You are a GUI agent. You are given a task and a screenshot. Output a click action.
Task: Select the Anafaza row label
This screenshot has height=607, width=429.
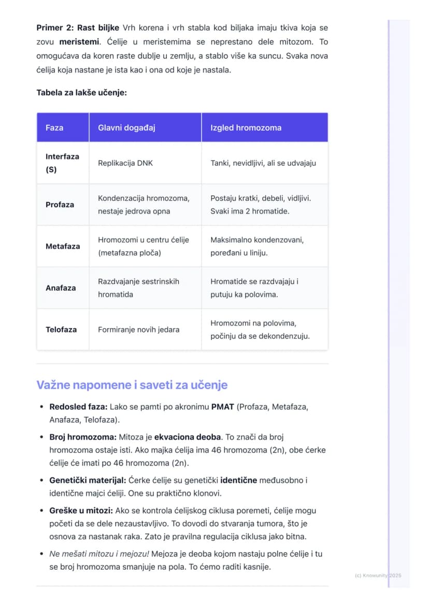61,288
